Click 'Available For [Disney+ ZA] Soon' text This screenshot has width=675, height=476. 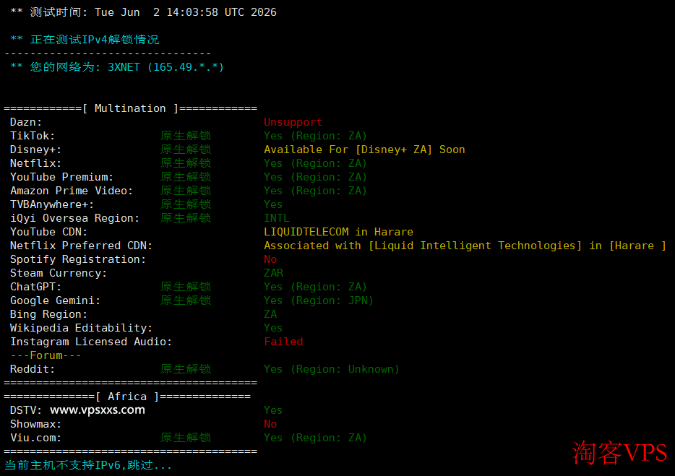pyautogui.click(x=364, y=150)
